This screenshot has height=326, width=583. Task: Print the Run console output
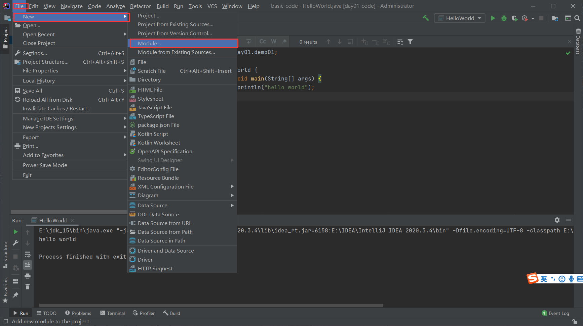28,276
